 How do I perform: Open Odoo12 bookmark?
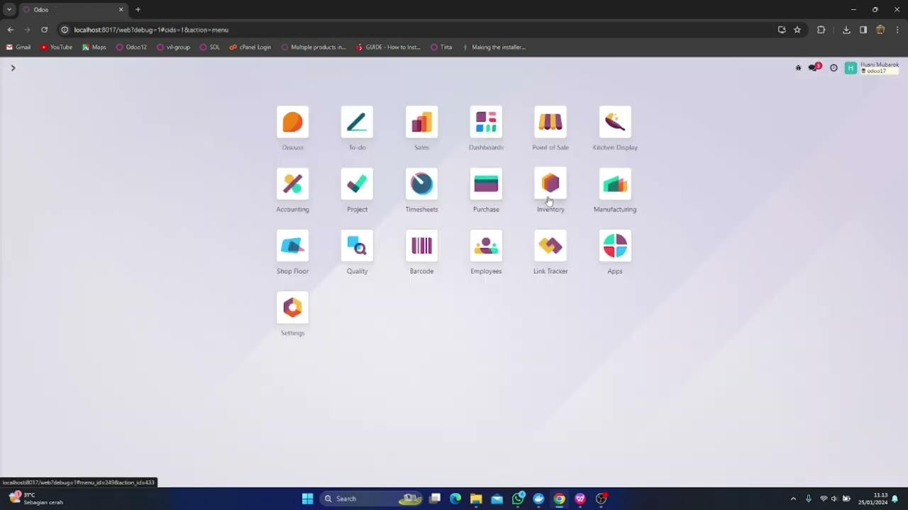131,47
